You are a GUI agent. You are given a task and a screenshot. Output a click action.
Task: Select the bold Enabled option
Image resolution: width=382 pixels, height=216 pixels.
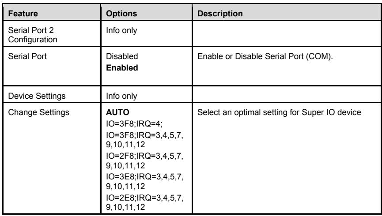click(122, 67)
